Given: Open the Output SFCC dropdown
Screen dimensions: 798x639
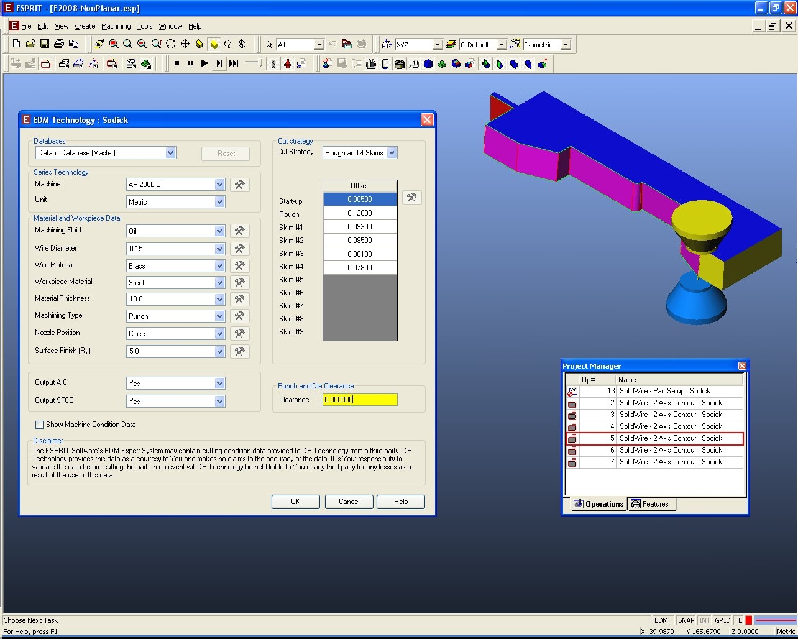Looking at the screenshot, I should coord(219,402).
